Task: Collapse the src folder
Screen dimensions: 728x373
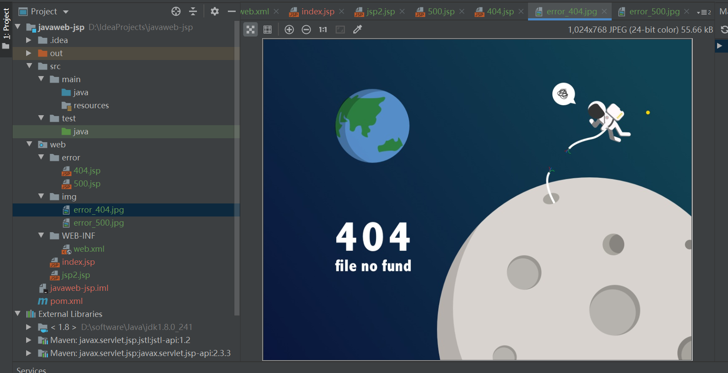Action: pyautogui.click(x=29, y=66)
